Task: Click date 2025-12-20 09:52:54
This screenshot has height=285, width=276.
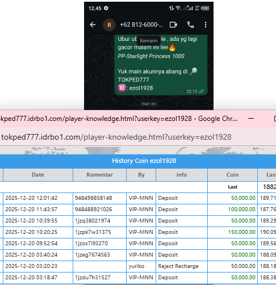Action: point(31,244)
